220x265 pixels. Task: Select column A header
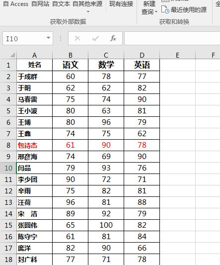(34, 55)
